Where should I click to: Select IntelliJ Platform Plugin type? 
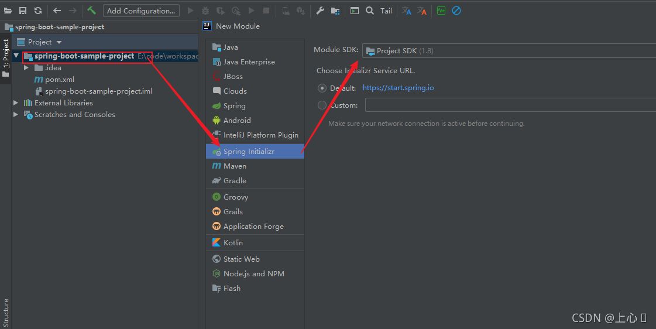tap(255, 135)
